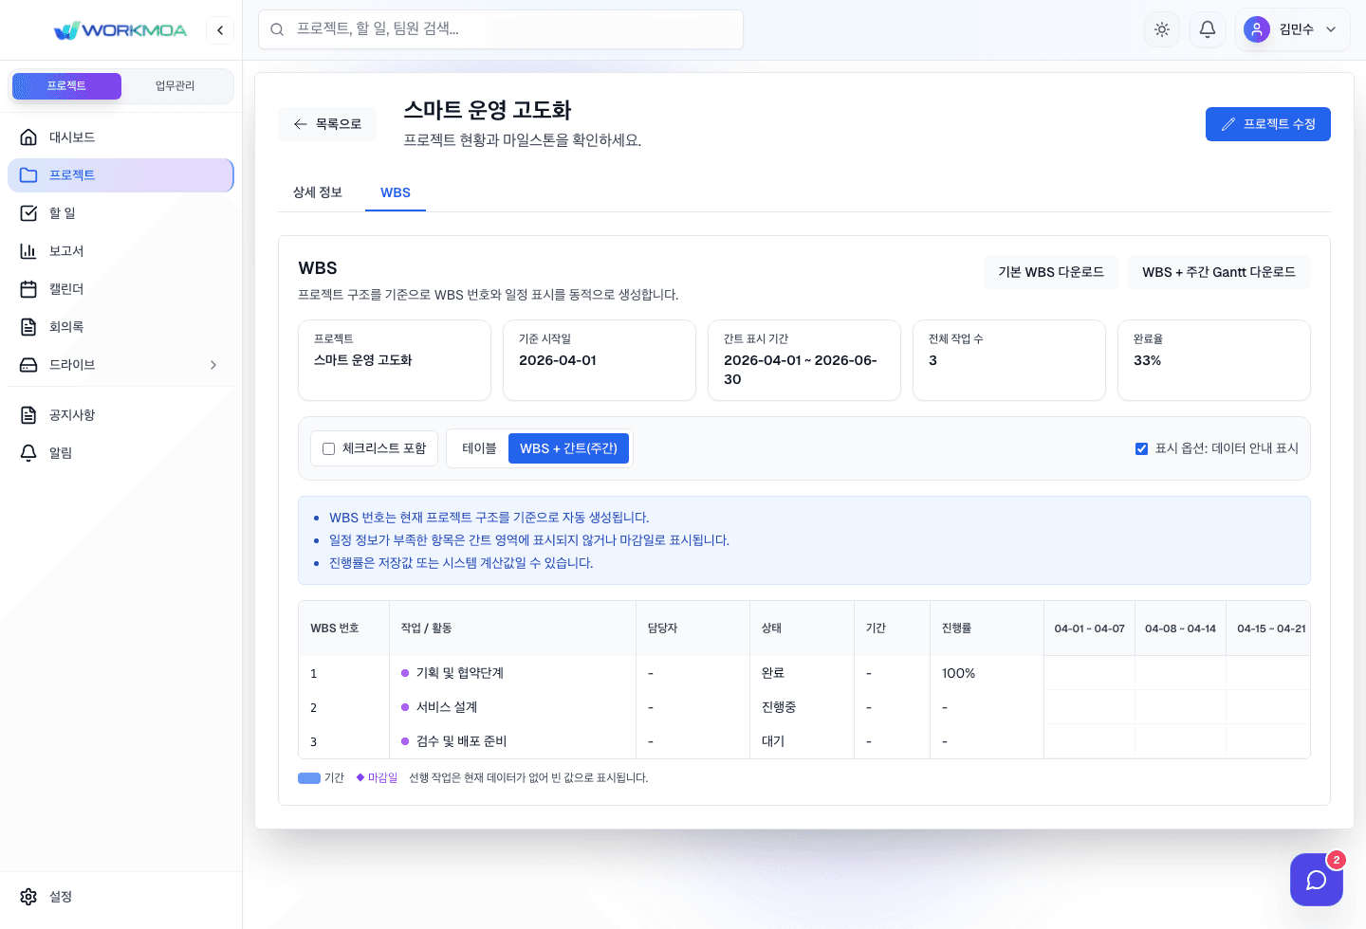This screenshot has height=929, width=1366.
Task: Click the 할 일 checkbox icon
Action: click(x=28, y=213)
